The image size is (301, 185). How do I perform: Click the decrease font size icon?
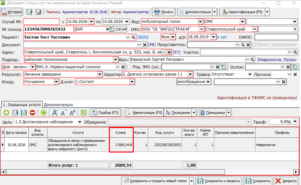click(x=63, y=113)
